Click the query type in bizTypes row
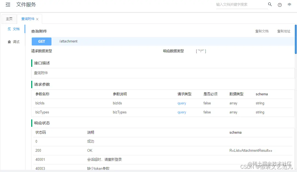The height and width of the screenshot is (172, 297). (x=182, y=112)
